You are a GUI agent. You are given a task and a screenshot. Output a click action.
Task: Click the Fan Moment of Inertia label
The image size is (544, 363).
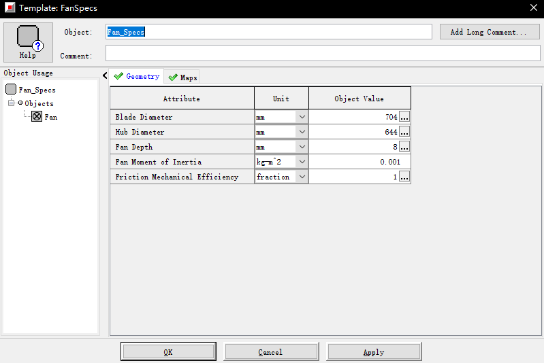[x=159, y=162]
